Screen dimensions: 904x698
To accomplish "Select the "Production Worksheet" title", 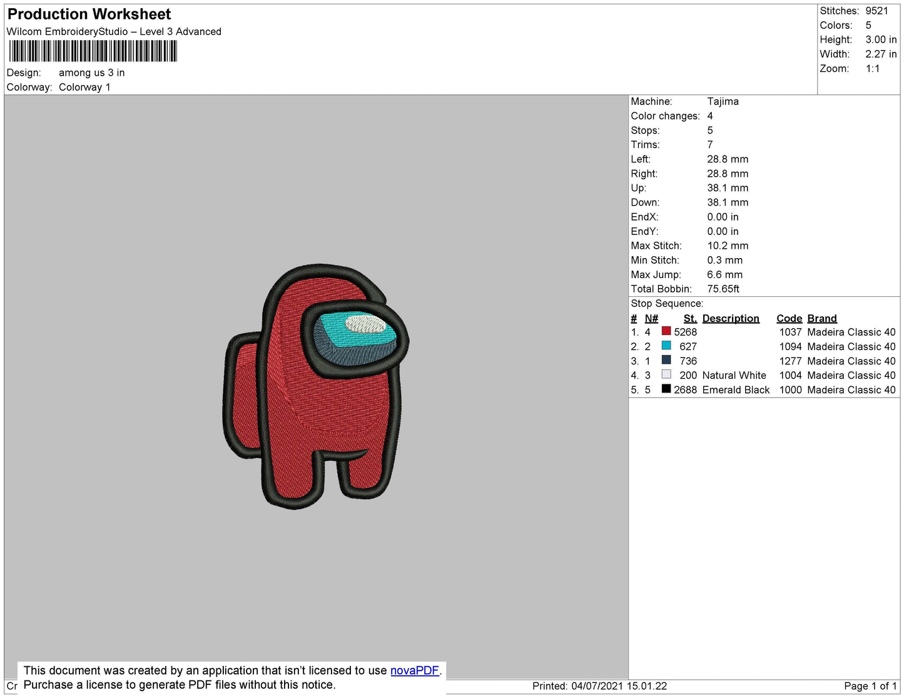I will (x=89, y=14).
